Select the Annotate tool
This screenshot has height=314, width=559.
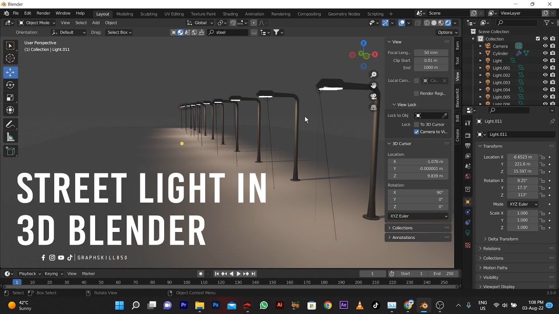10,125
